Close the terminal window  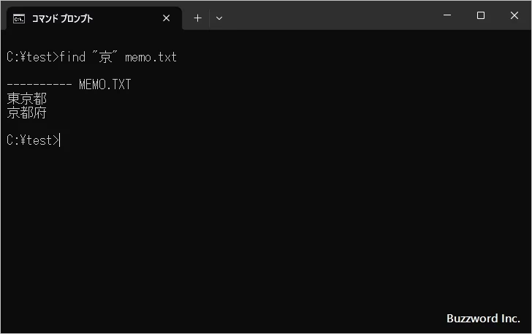[x=514, y=15]
